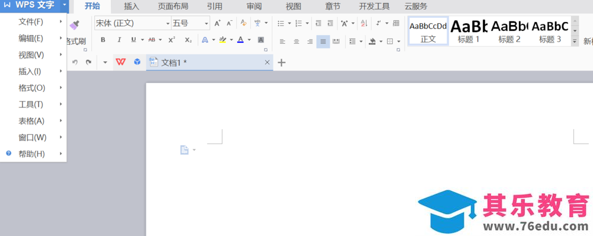Open the 宋体 (正文) font name dropdown

(133, 24)
